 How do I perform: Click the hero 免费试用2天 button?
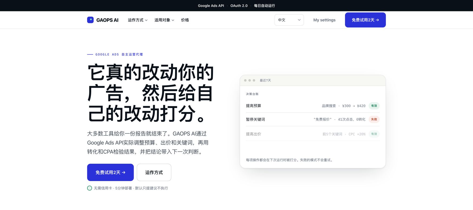tap(110, 172)
